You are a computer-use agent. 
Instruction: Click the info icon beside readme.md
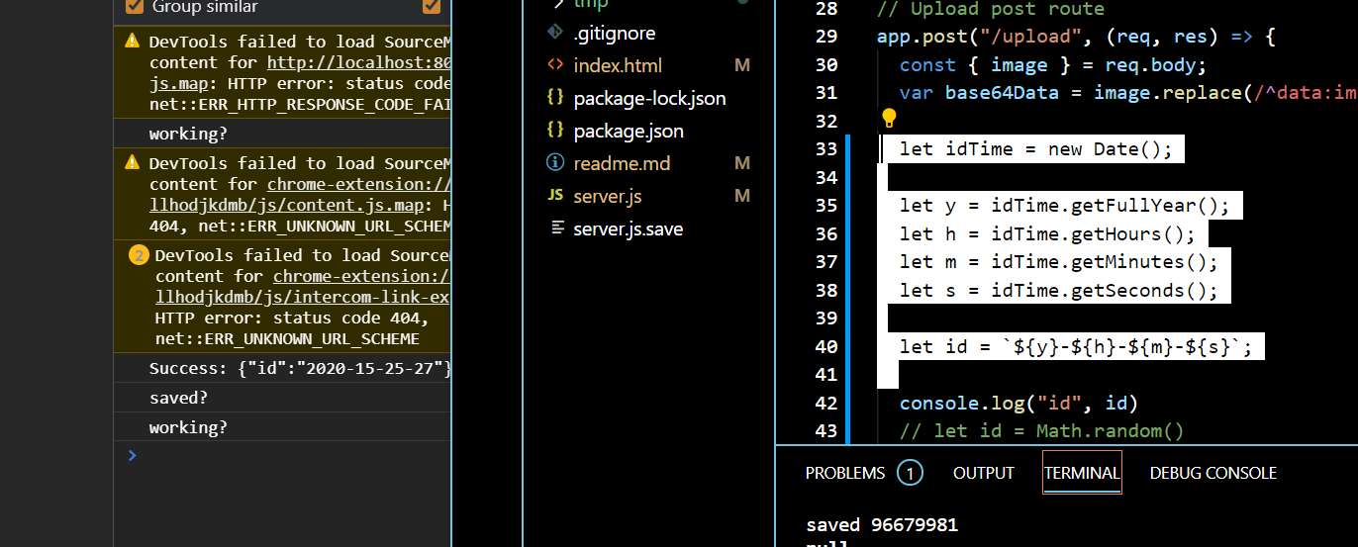coord(555,163)
